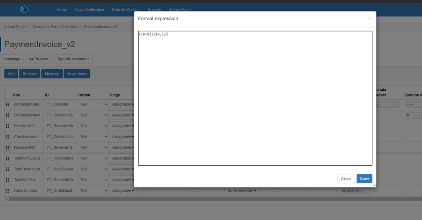This screenshot has width=422, height=220.
Task: Click the FT_RecevierBIC ID cell
Action: pyautogui.click(x=60, y=126)
